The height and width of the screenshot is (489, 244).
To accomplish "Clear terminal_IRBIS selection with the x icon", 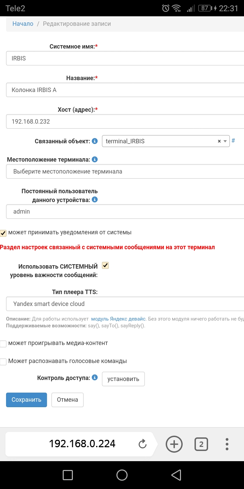I will point(219,141).
